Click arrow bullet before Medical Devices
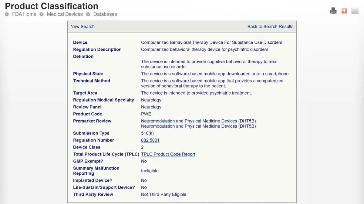 click(x=42, y=14)
